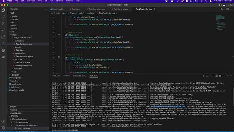Kill terminal with trash icon
Image resolution: width=234 pixels, height=132 pixels.
tap(220, 76)
